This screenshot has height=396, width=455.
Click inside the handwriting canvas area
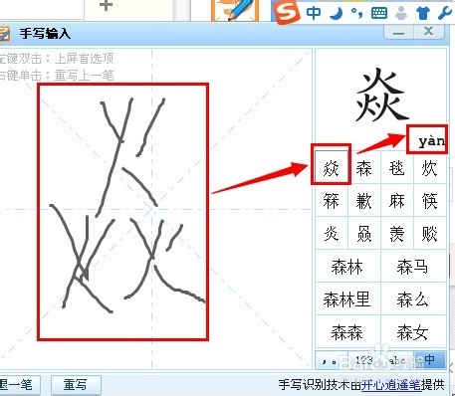click(x=156, y=209)
